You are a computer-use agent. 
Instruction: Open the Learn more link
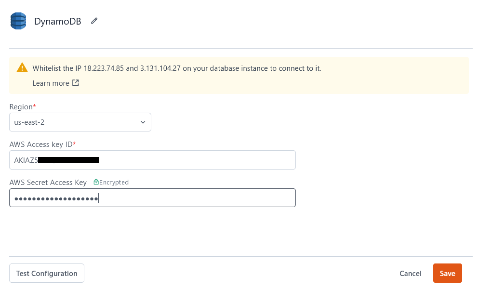(x=50, y=83)
